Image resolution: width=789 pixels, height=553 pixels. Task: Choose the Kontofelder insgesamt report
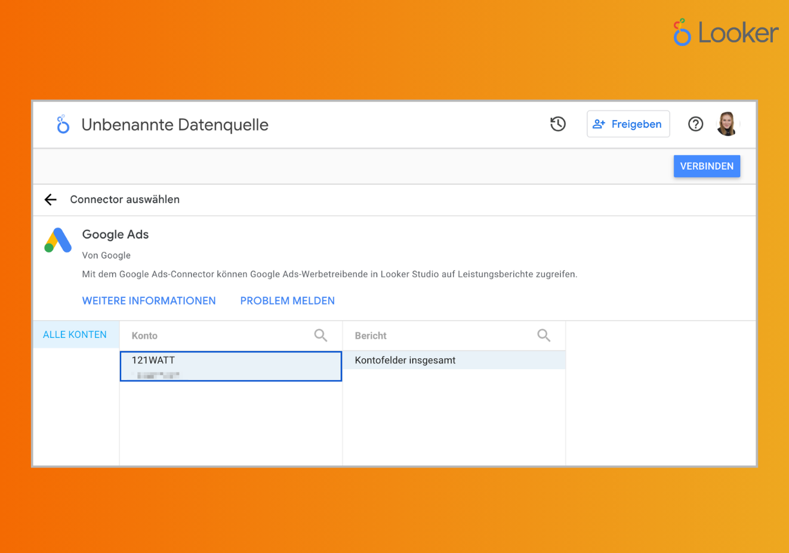[x=454, y=360]
